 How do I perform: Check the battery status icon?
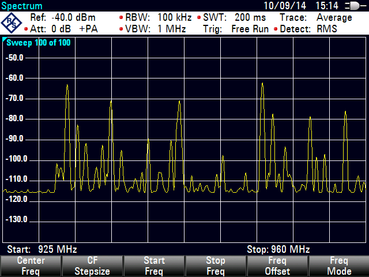[x=355, y=6]
